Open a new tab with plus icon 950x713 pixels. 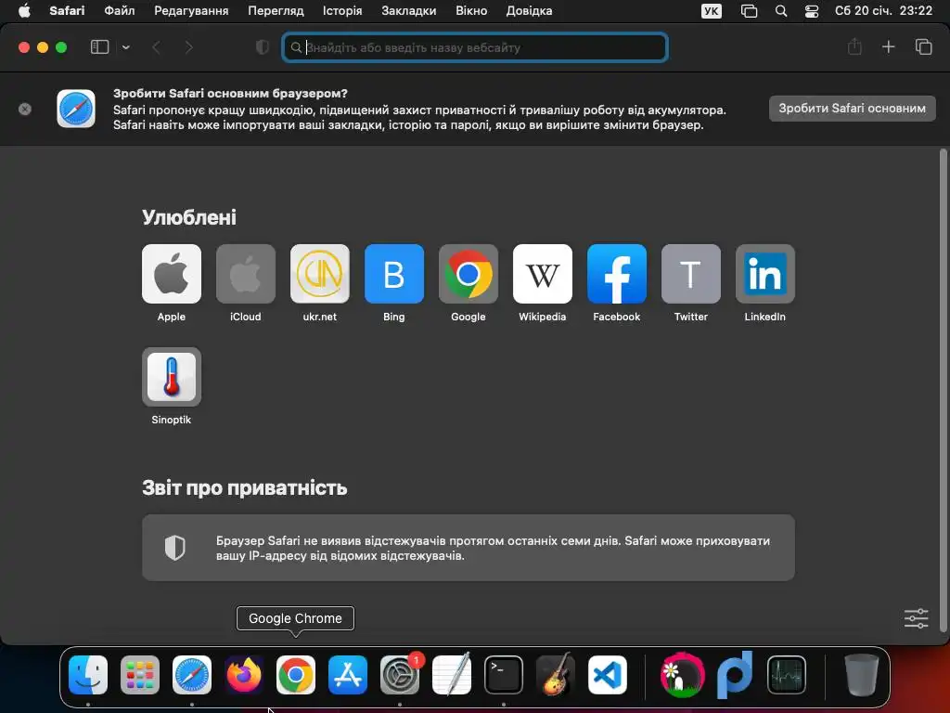tap(888, 46)
